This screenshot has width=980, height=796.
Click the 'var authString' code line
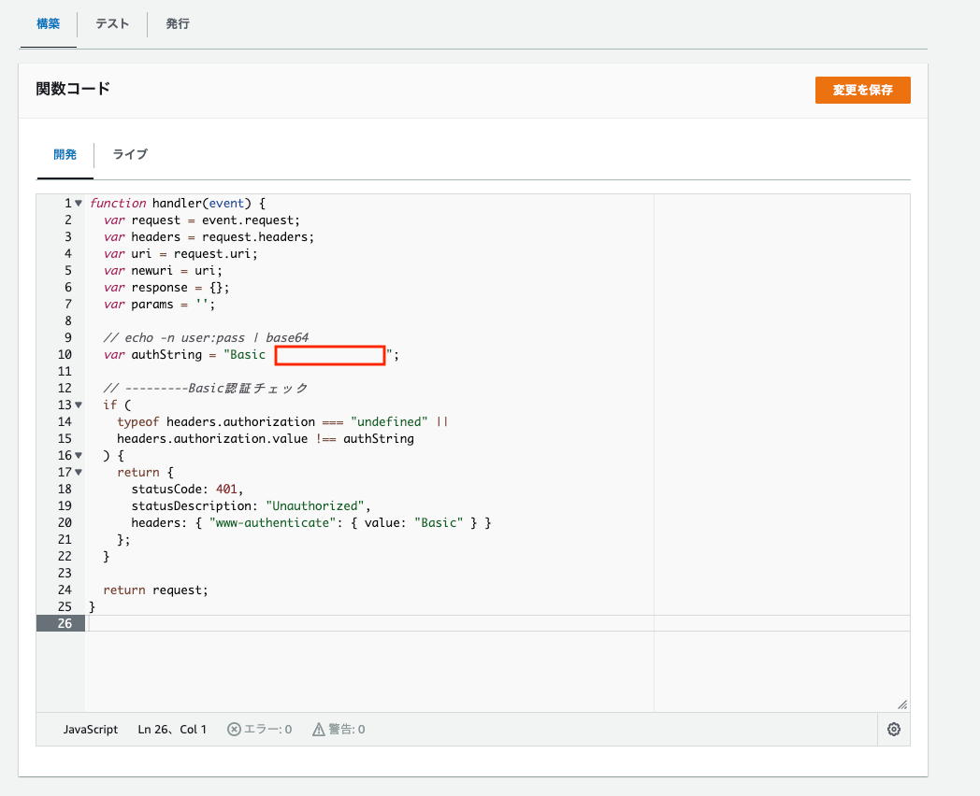[251, 355]
